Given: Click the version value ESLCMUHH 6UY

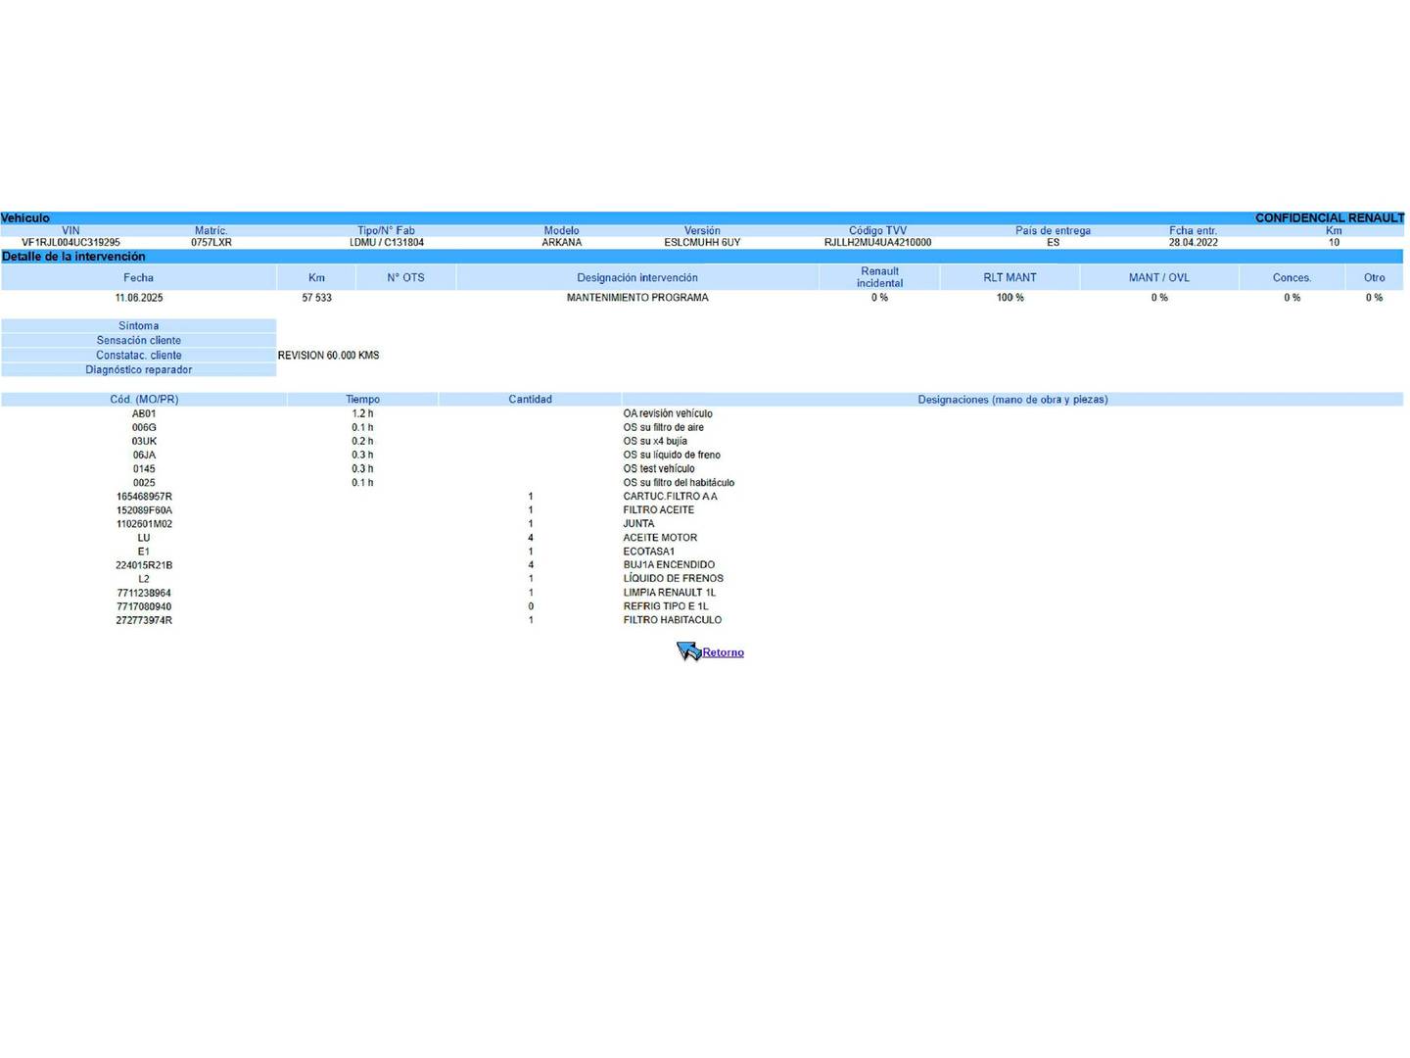Looking at the screenshot, I should (702, 242).
